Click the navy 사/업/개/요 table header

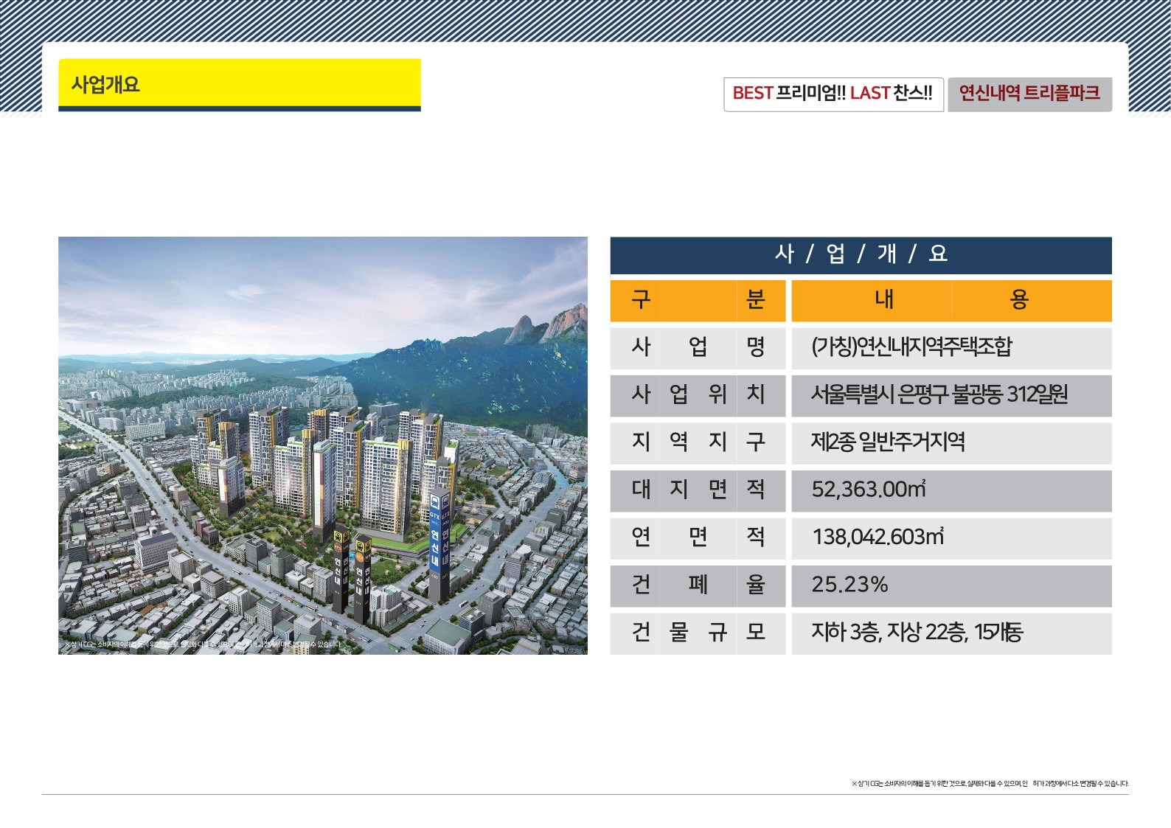(x=861, y=254)
